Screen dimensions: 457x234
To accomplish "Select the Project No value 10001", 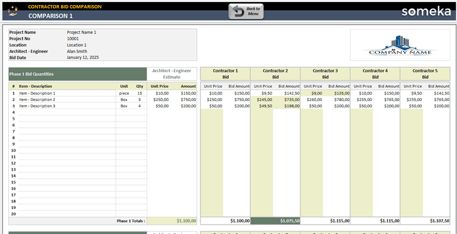I will click(x=72, y=39).
